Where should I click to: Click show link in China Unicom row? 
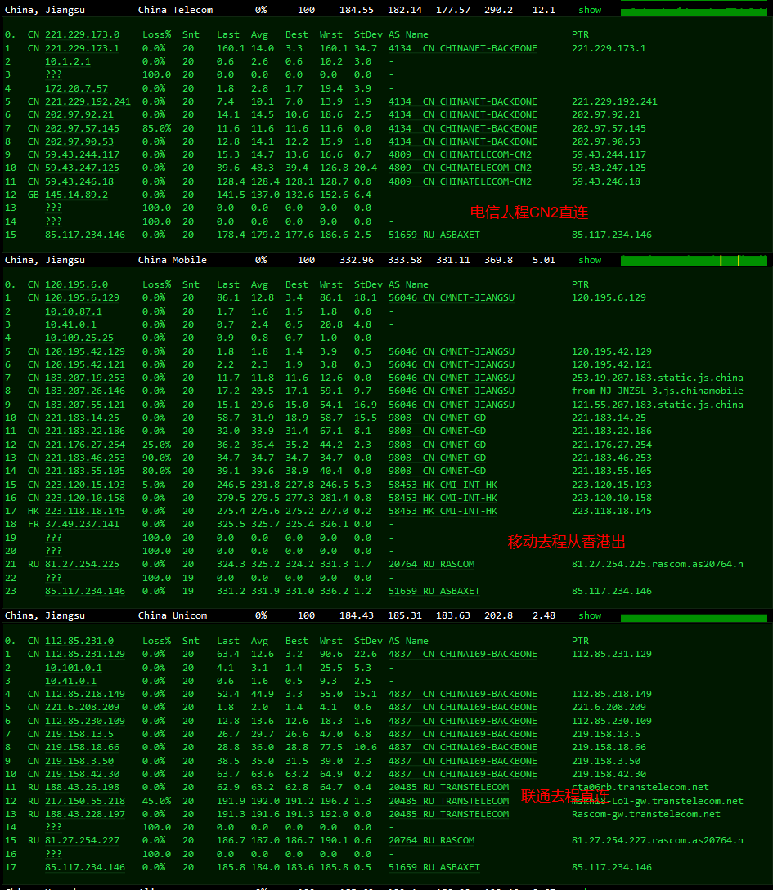pos(590,615)
